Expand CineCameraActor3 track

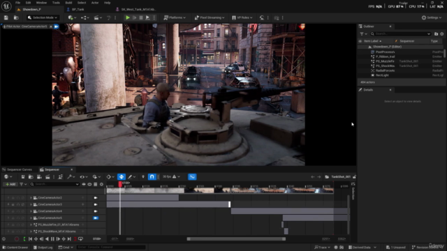point(31,204)
